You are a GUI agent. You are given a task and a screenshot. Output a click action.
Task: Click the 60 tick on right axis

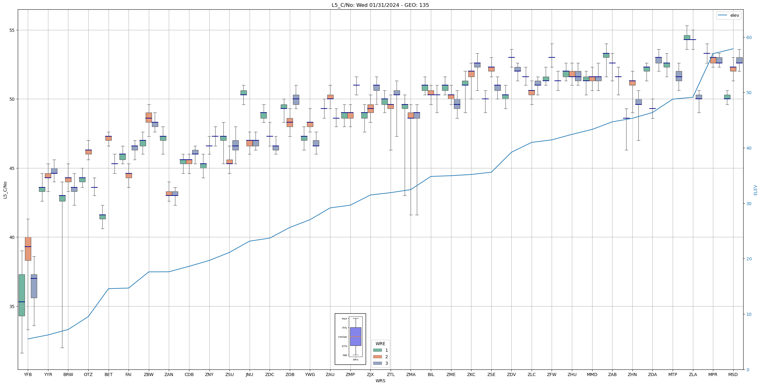[749, 37]
